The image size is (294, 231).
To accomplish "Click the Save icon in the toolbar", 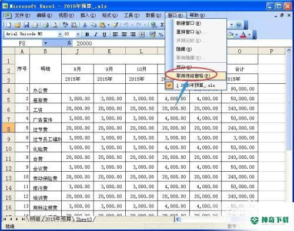I will coord(26,25).
